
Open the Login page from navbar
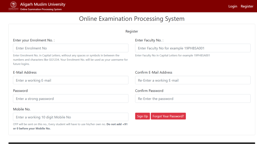click(x=233, y=6)
